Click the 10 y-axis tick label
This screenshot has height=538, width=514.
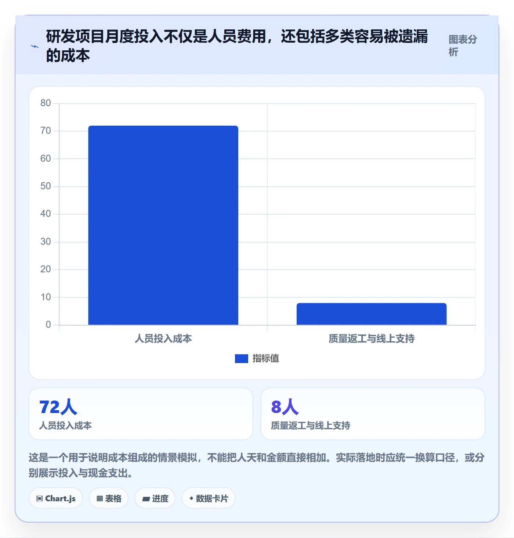[x=46, y=297]
